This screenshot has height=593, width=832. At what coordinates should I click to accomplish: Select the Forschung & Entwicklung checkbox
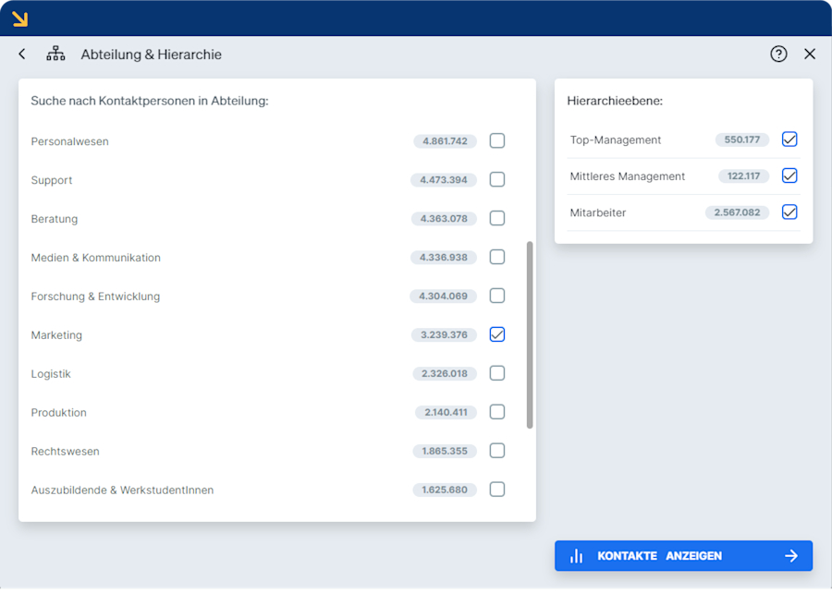click(497, 296)
